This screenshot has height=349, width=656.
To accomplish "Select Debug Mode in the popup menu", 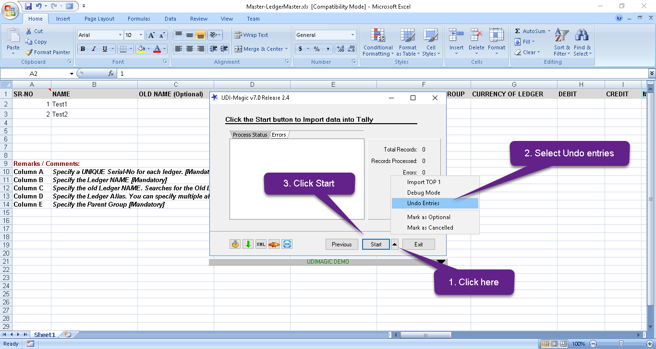I will tap(435, 193).
